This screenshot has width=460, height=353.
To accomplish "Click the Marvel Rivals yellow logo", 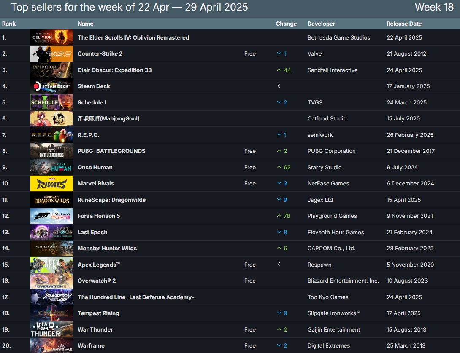I will (51, 184).
